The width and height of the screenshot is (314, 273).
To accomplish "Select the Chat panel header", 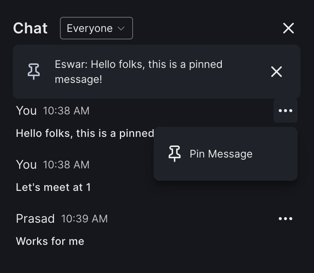I will 30,28.
